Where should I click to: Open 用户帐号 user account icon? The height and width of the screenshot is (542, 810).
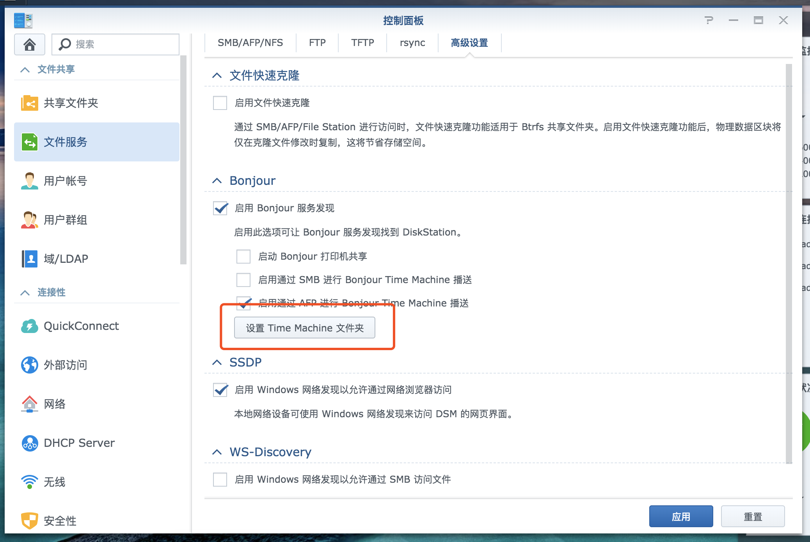pyautogui.click(x=29, y=181)
